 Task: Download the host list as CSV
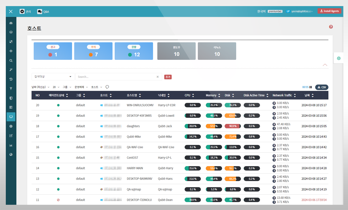322,87
